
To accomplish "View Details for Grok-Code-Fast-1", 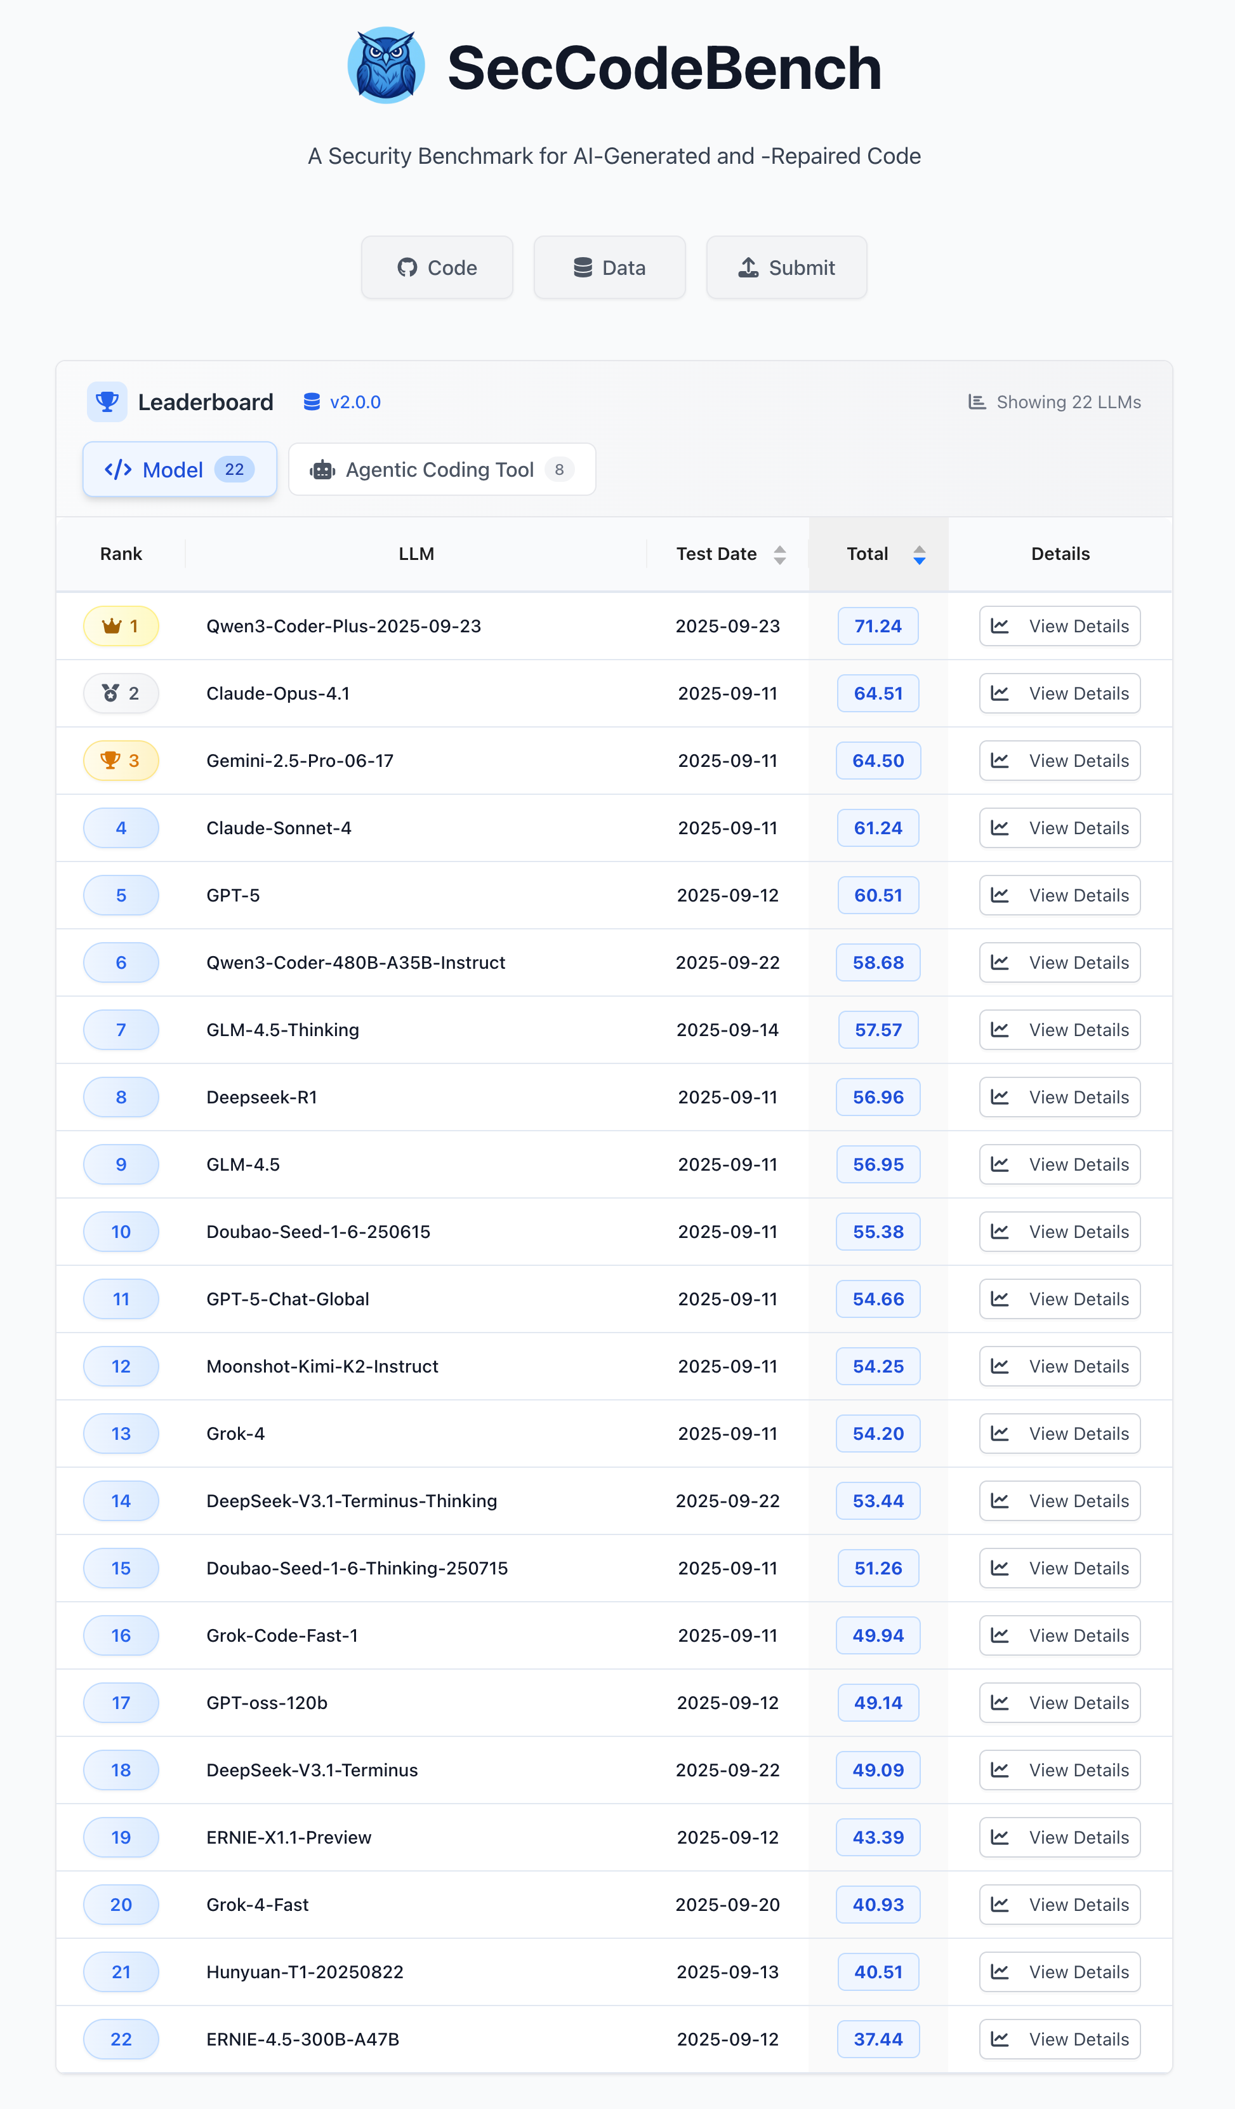I will pos(1060,1635).
